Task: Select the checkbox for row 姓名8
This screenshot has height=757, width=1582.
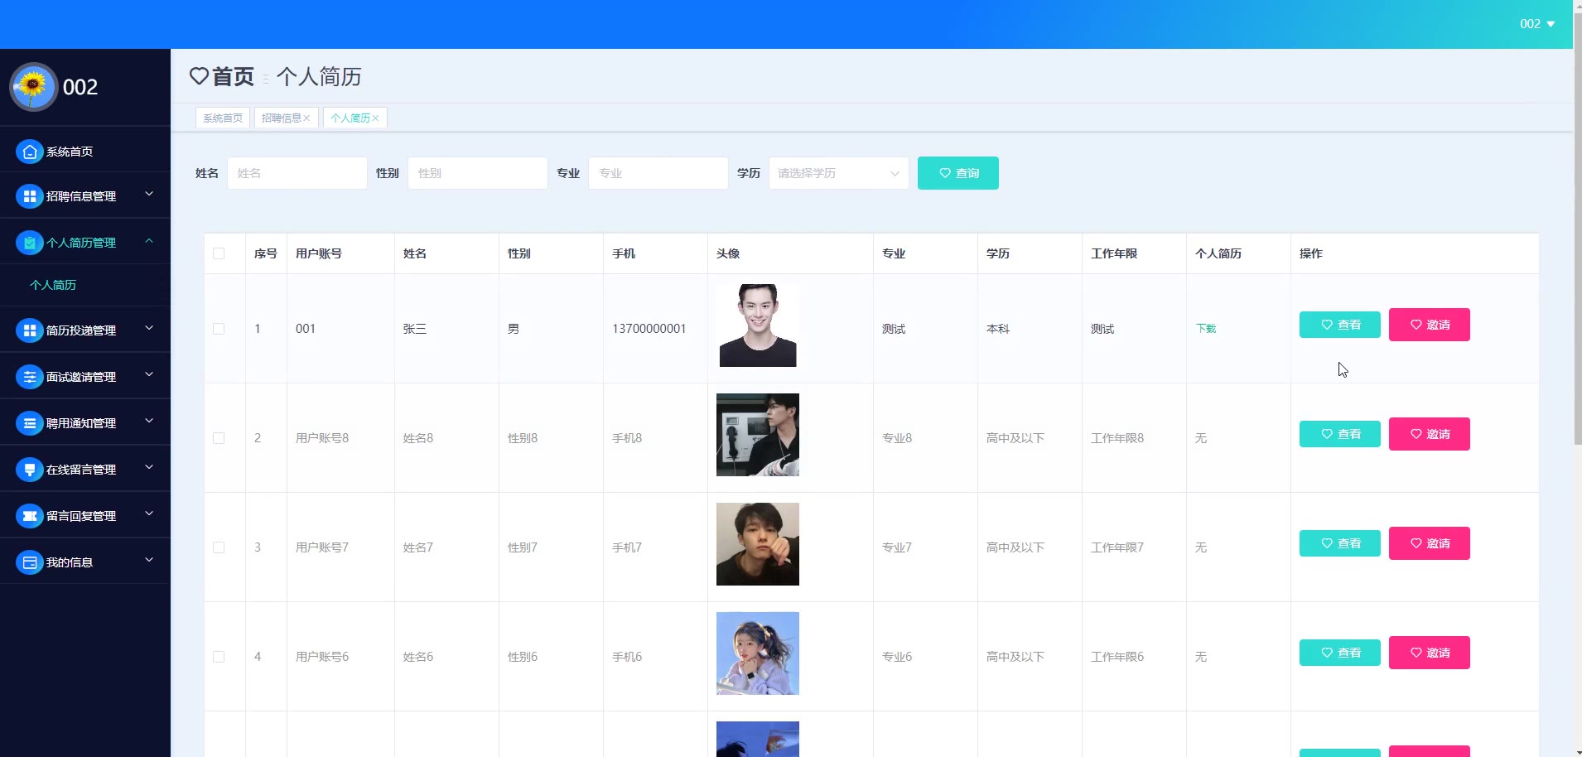Action: [x=219, y=438]
